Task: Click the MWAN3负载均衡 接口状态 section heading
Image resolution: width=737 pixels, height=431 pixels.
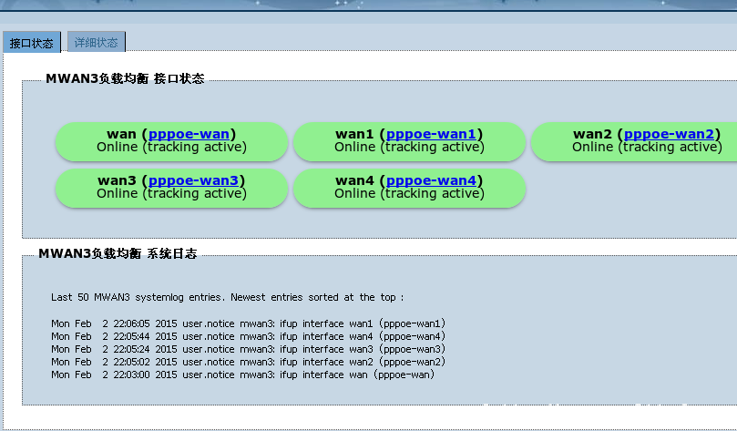Action: 125,79
